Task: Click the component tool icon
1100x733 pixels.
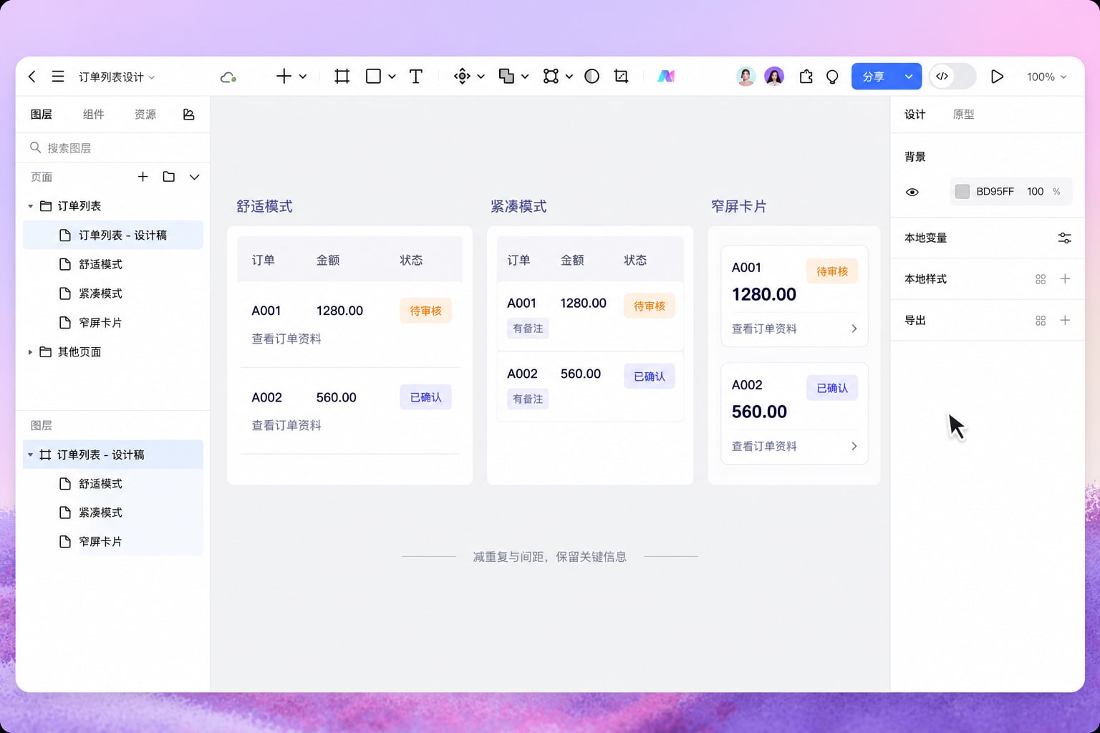Action: [x=462, y=77]
